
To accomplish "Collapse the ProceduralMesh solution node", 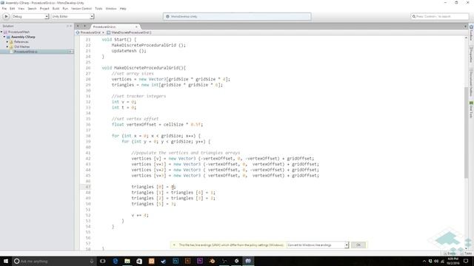I will 1,32.
